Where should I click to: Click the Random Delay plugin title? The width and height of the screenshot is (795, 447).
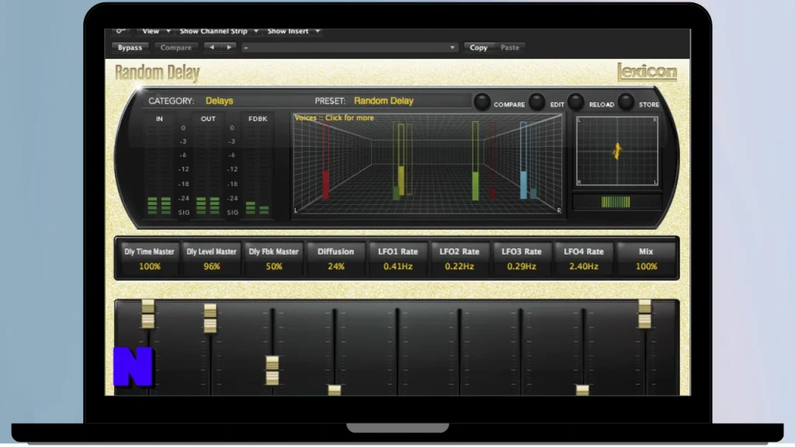tap(157, 72)
